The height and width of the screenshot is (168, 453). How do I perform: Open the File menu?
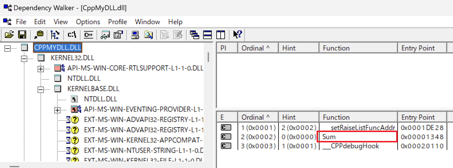pyautogui.click(x=21, y=22)
